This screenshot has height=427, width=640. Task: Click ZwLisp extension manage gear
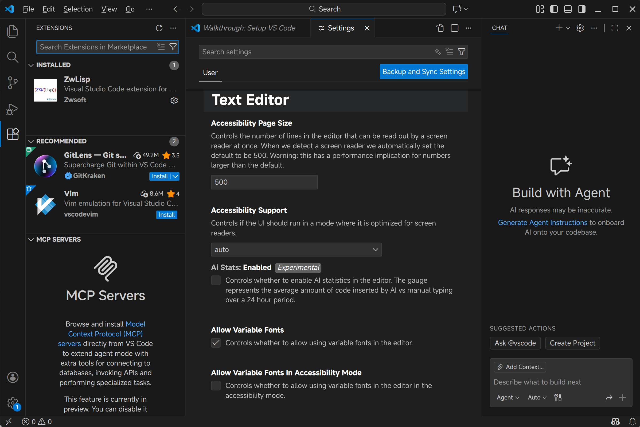pos(174,100)
